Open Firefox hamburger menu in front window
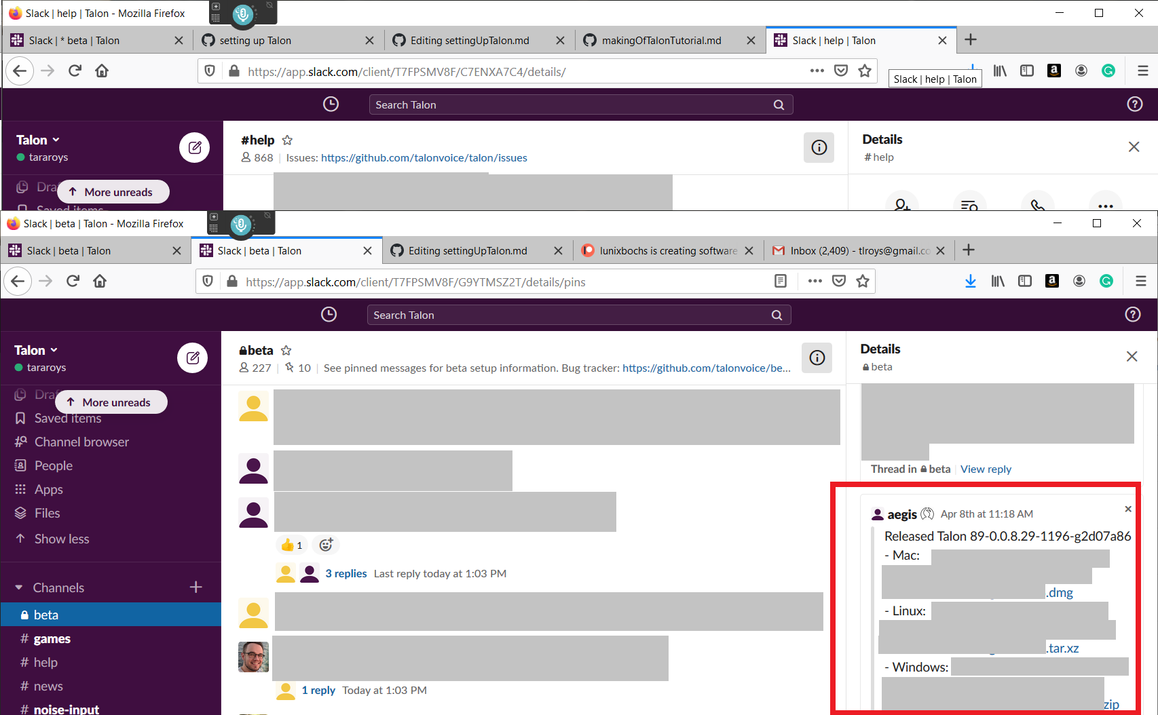This screenshot has width=1158, height=715. (1141, 281)
